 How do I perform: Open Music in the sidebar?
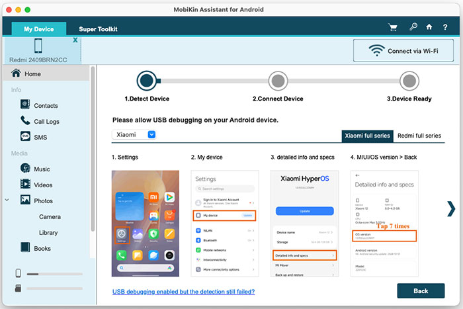(x=42, y=169)
